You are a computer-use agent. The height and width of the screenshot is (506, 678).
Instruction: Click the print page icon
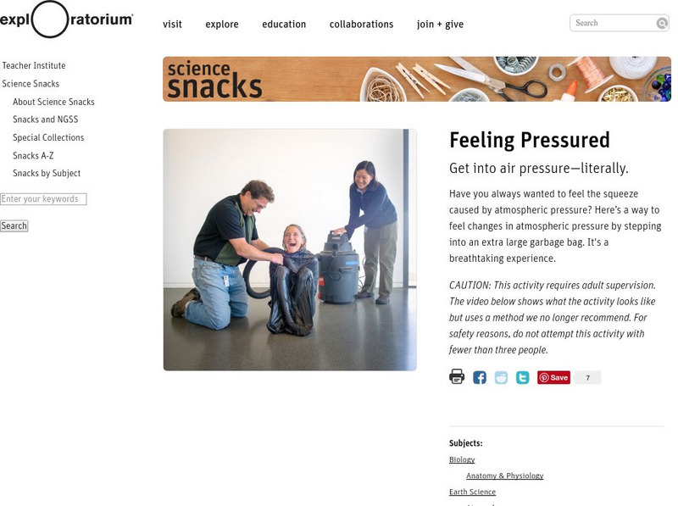point(457,377)
